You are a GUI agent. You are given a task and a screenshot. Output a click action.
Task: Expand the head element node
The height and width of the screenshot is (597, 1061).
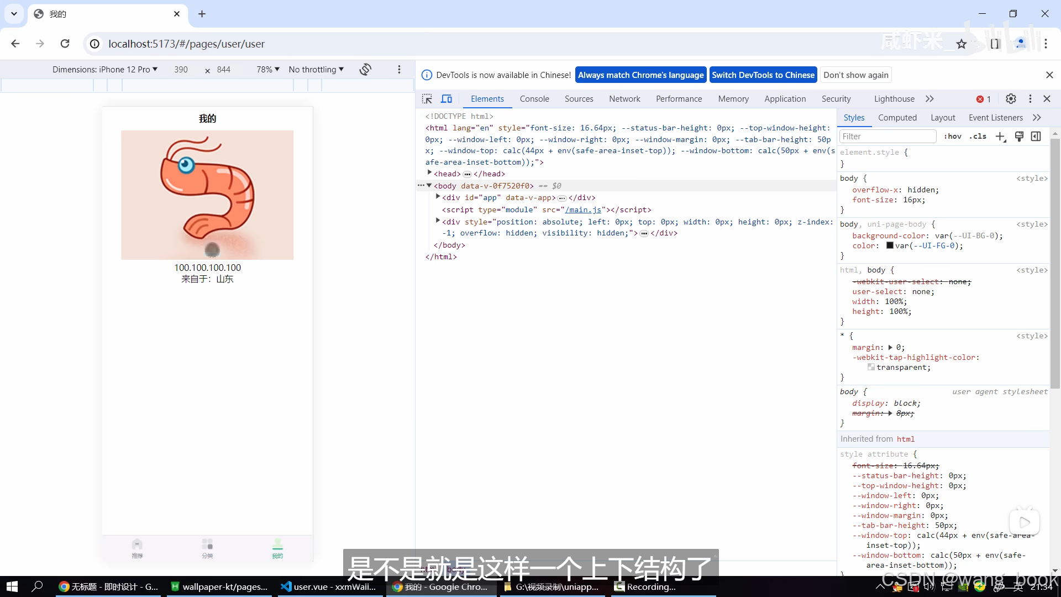pos(429,173)
